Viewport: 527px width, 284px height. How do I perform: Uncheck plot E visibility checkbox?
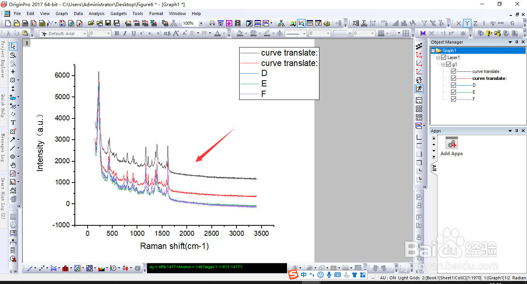tap(453, 92)
